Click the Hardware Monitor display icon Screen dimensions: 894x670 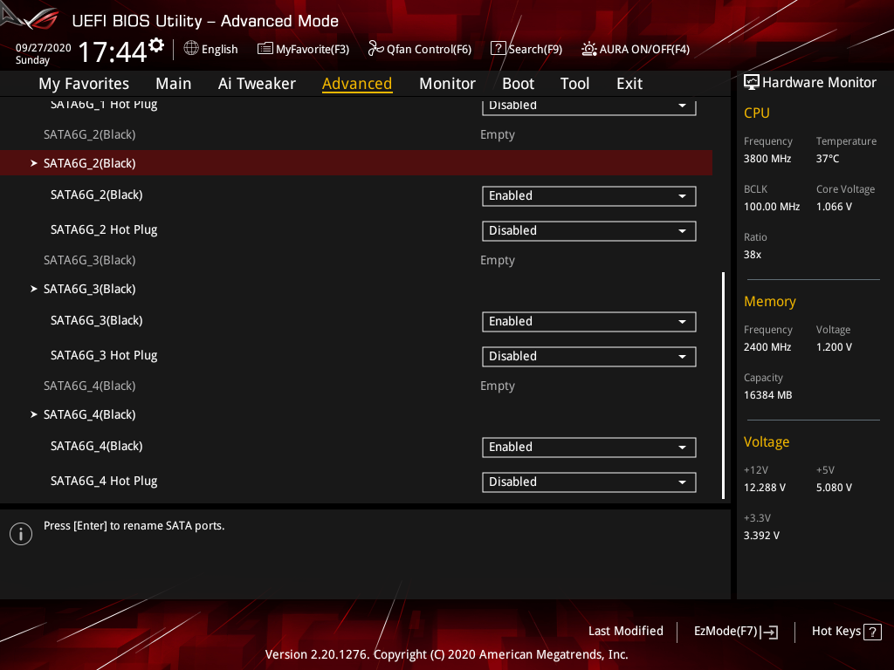pos(752,83)
